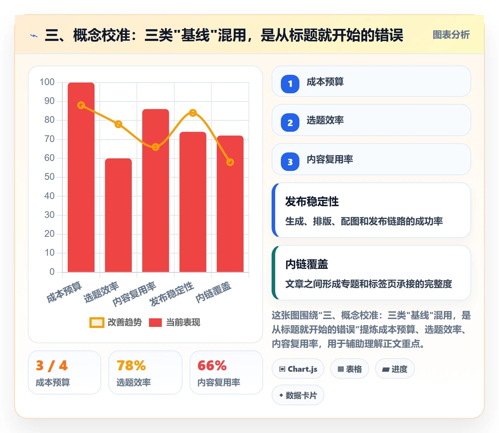Click the 表格 tag
Image resolution: width=499 pixels, height=433 pixels.
350,369
